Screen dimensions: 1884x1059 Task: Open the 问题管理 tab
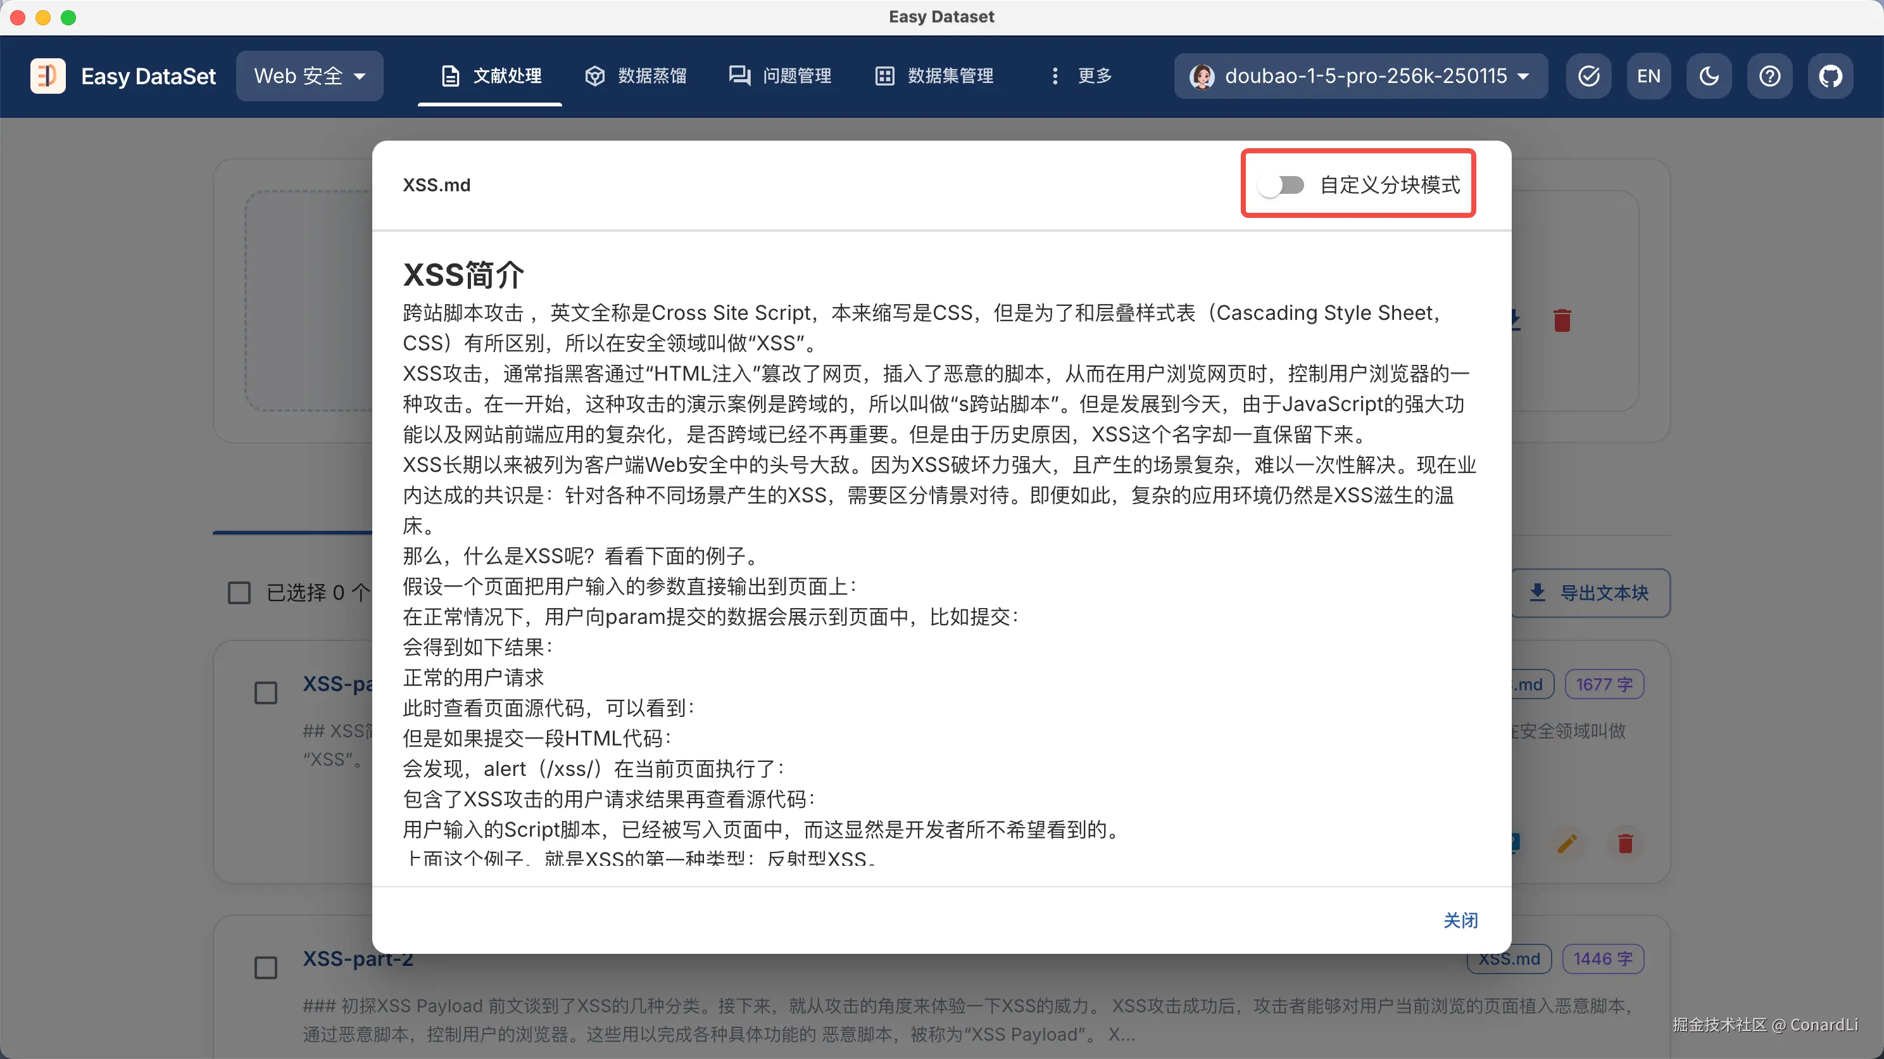point(781,76)
